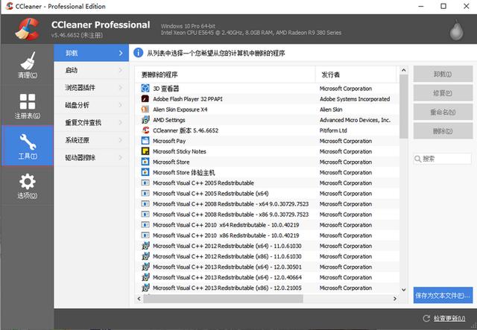Click the Uninstall button on the right
Screen dimensions: 477x330
pos(443,74)
